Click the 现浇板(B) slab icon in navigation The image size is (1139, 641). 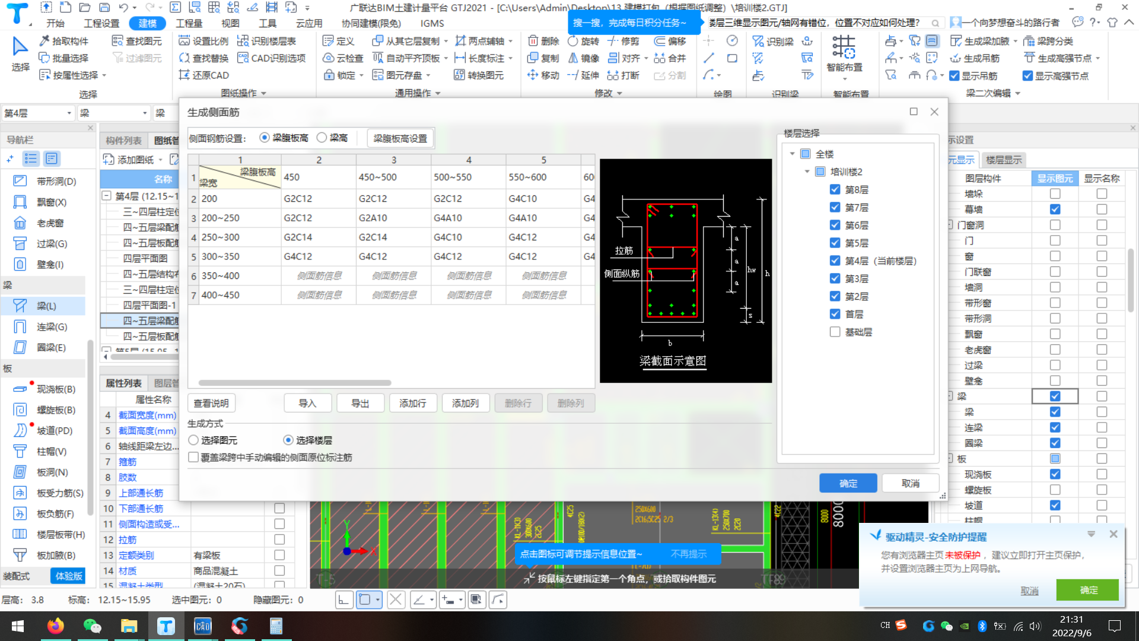point(20,389)
